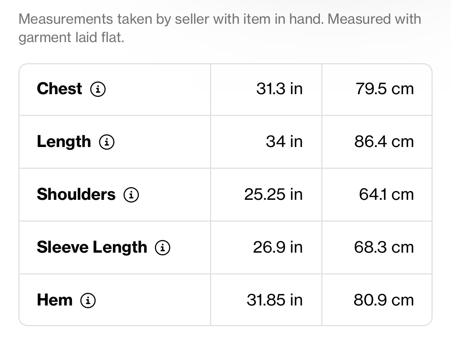The height and width of the screenshot is (343, 451).
Task: Click the 80.9 cm hem value
Action: pos(384,300)
